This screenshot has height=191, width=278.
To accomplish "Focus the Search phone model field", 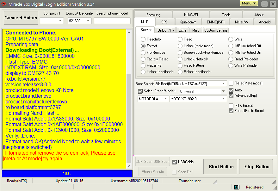I will (112, 21).
